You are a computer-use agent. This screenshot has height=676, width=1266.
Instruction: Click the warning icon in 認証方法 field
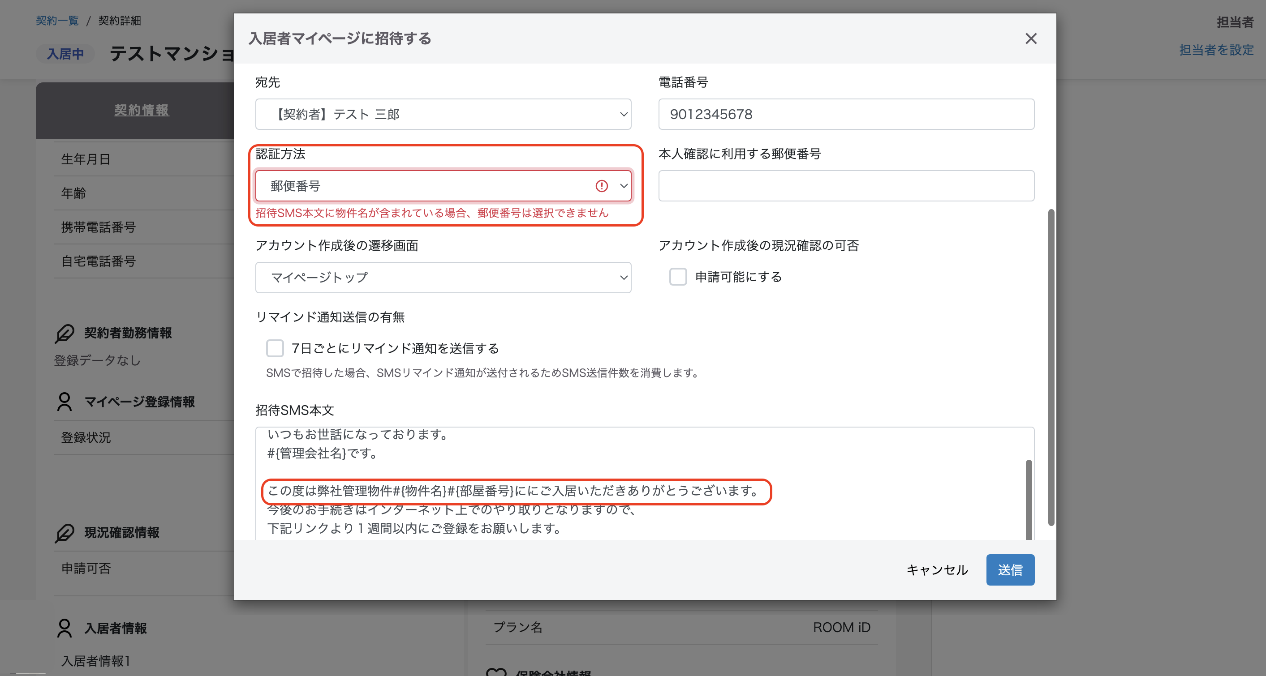point(602,186)
